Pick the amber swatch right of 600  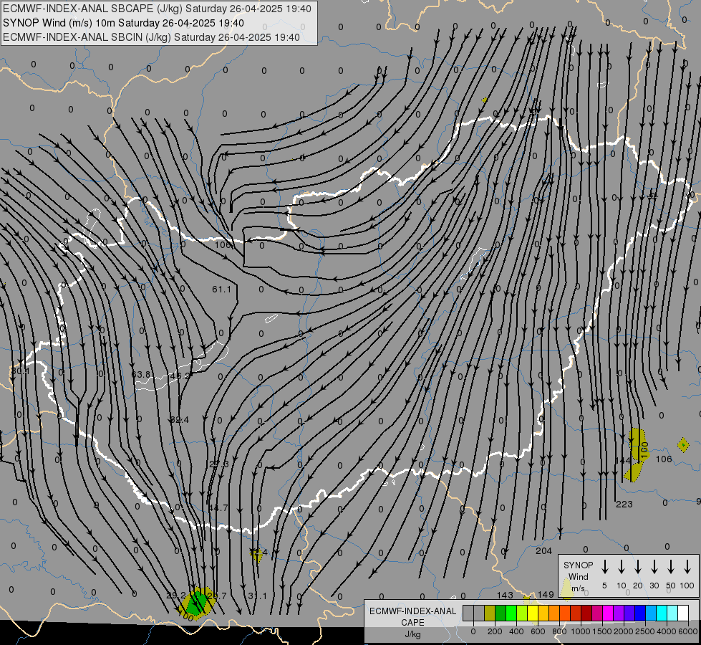tap(543, 613)
